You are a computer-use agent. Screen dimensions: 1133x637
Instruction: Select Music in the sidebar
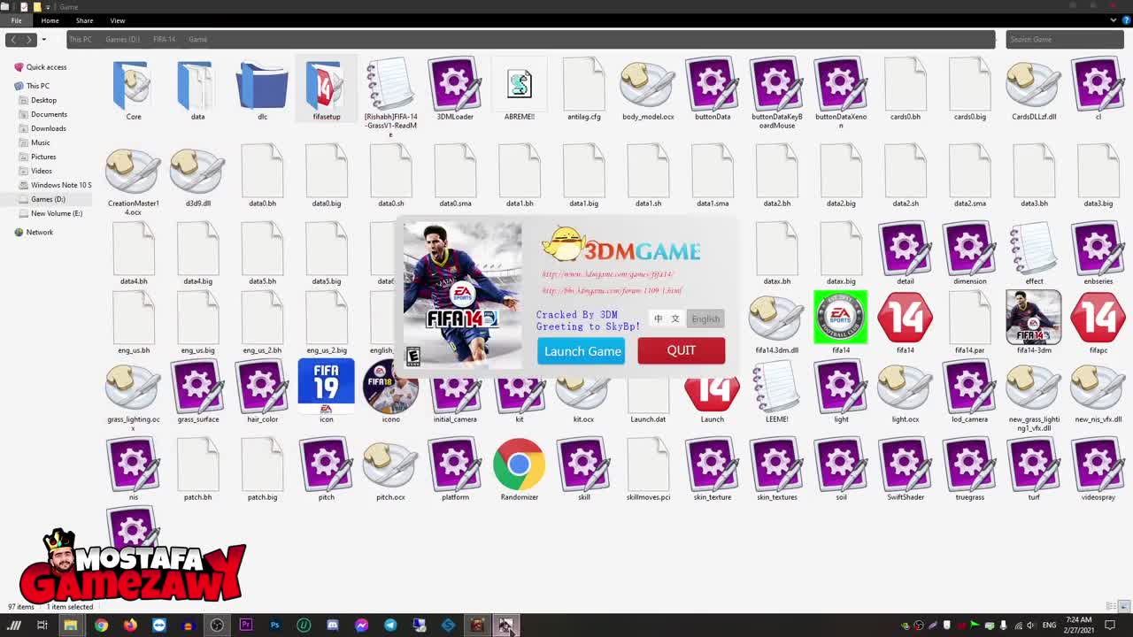[x=40, y=142]
